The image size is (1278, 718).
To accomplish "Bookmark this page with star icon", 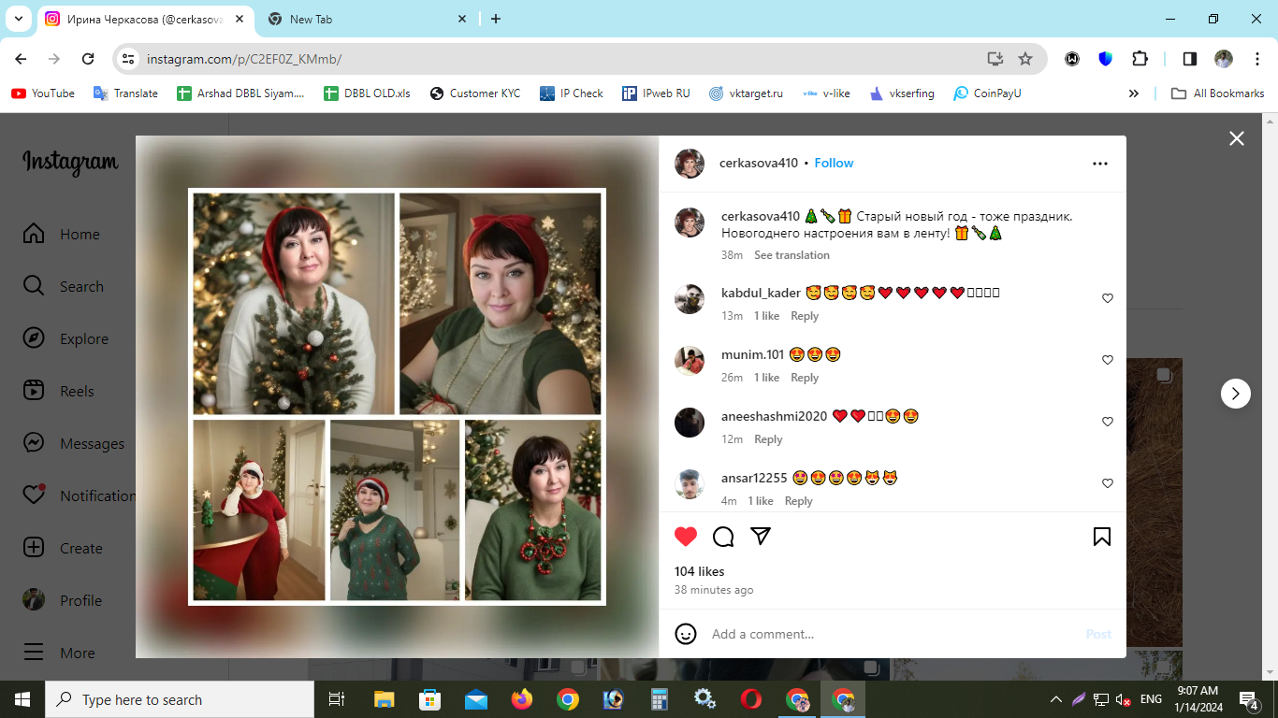I will pos(1025,59).
